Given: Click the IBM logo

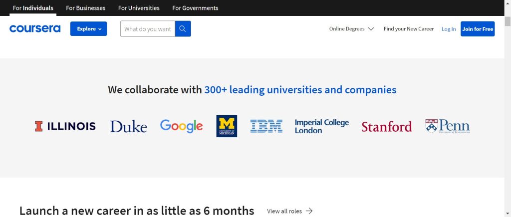Looking at the screenshot, I should 266,126.
